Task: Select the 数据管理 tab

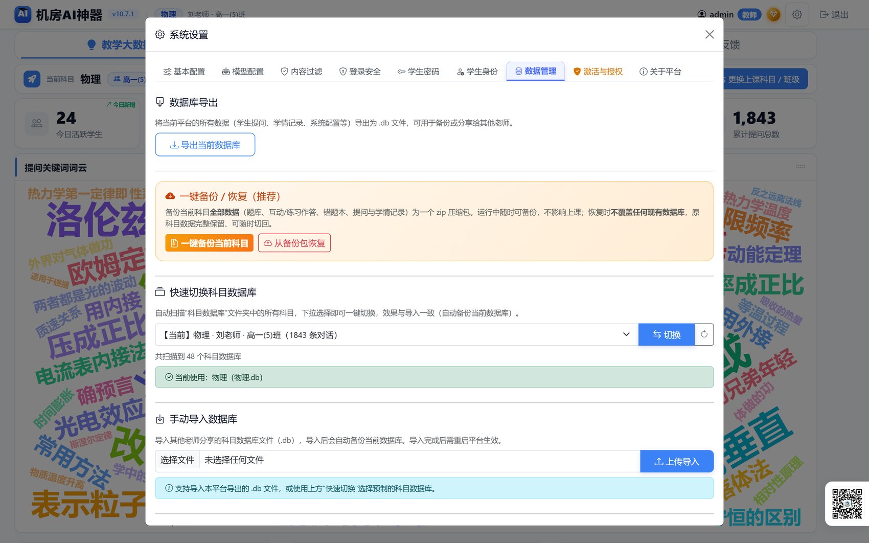Action: [536, 71]
